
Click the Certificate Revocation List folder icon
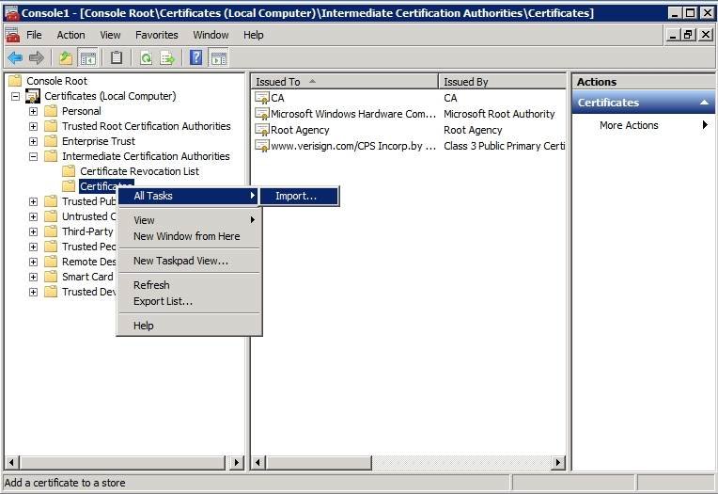click(69, 171)
